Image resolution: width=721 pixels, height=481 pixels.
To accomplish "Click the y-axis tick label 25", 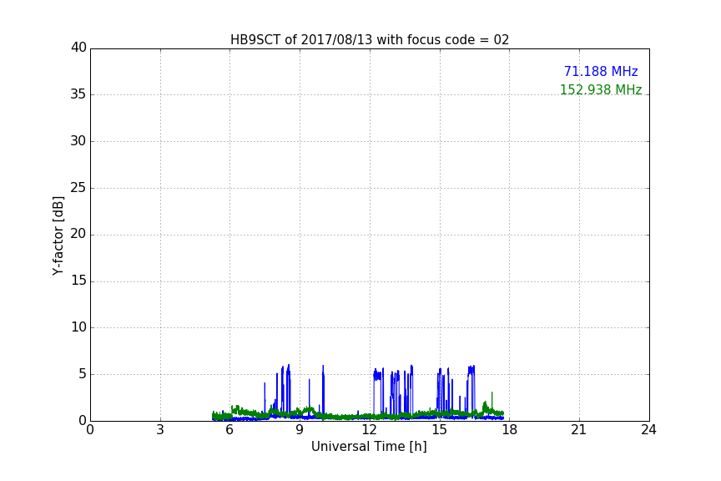I will [x=78, y=188].
